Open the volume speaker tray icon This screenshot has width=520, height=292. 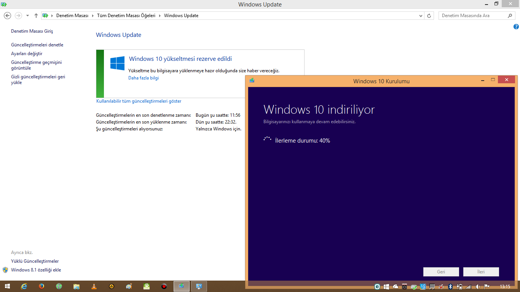477,287
